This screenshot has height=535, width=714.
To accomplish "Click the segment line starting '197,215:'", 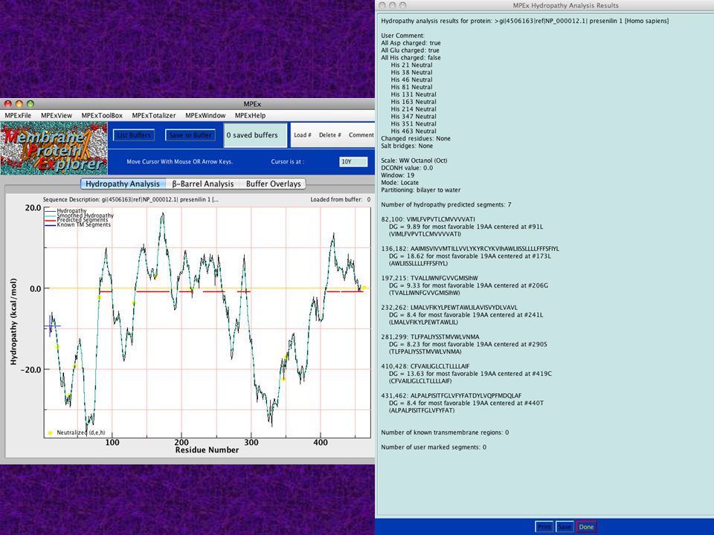I will click(429, 278).
